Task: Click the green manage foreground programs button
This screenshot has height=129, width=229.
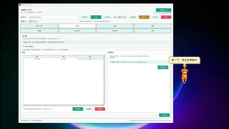Action: pyautogui.click(x=163, y=67)
